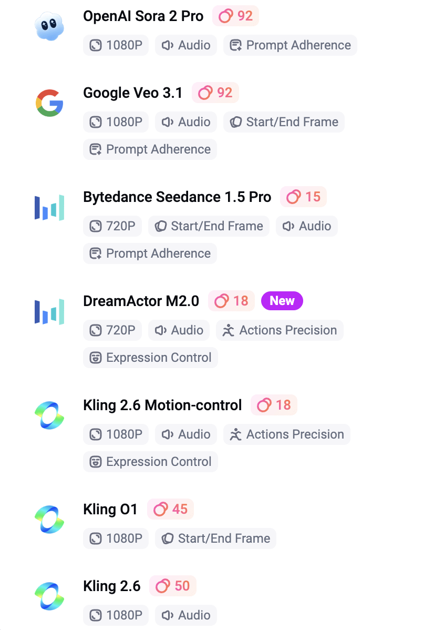Click the Kling 2.6 logo icon
The height and width of the screenshot is (630, 434).
49,596
